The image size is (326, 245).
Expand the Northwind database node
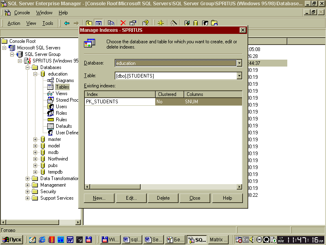[35, 159]
